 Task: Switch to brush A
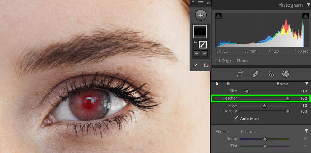[217, 84]
